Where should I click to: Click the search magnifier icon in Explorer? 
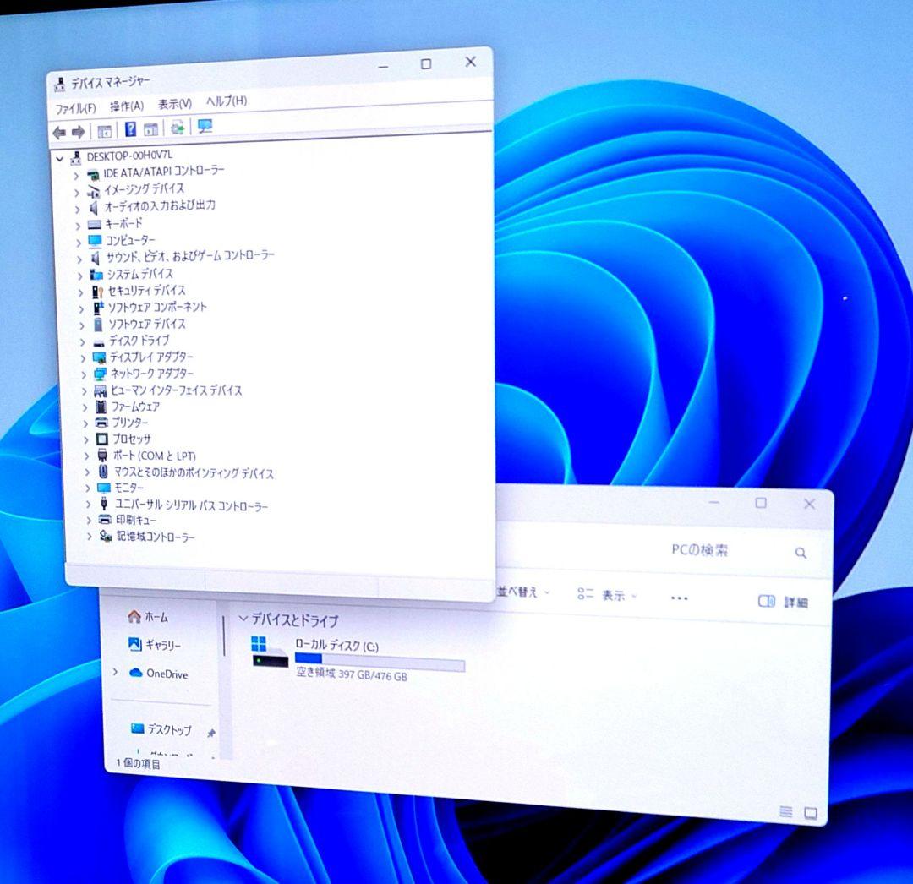800,553
